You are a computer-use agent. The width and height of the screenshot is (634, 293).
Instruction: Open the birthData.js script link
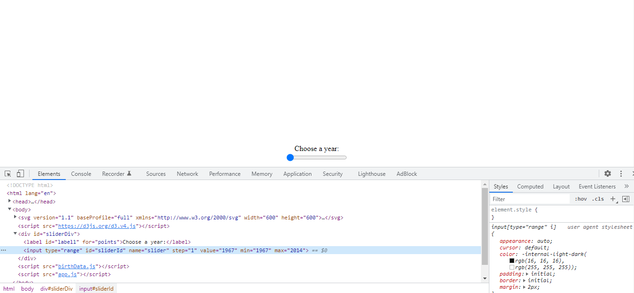[77, 266]
